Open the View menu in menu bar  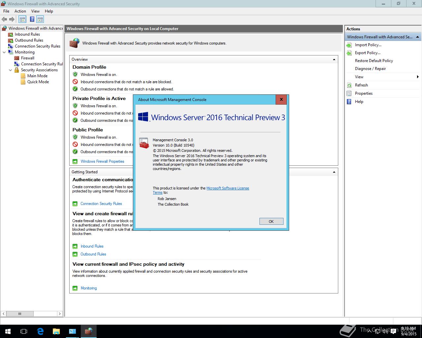click(35, 11)
